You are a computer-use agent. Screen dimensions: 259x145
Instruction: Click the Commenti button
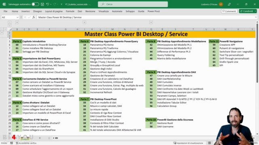(229, 11)
